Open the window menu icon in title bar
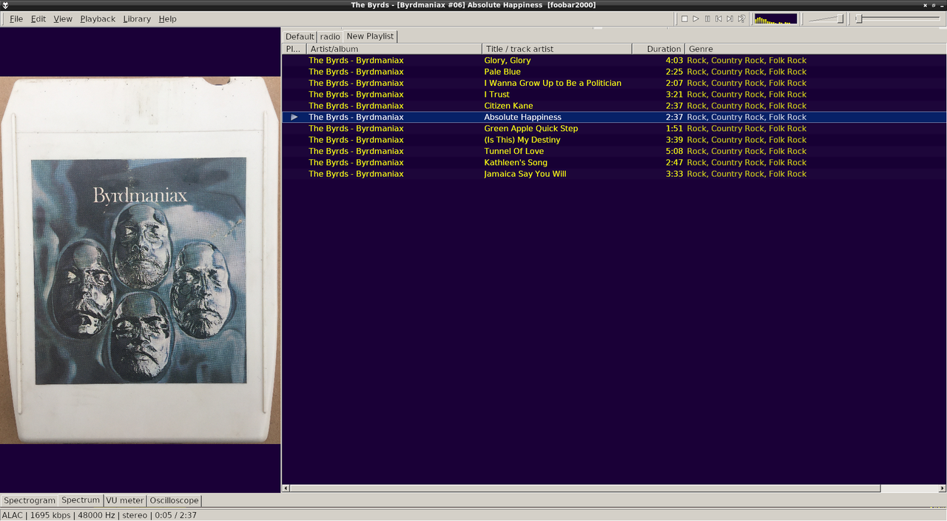The height and width of the screenshot is (521, 947). pos(5,5)
